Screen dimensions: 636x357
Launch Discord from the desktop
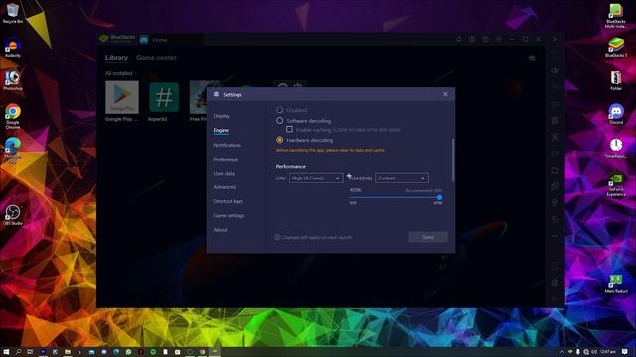point(616,114)
